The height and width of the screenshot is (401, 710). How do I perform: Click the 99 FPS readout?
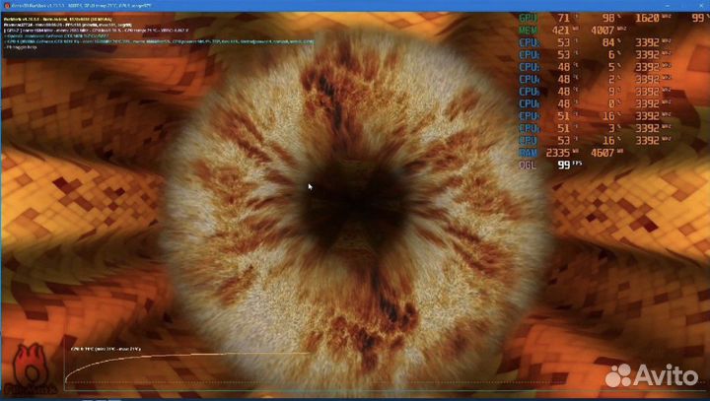pos(564,166)
